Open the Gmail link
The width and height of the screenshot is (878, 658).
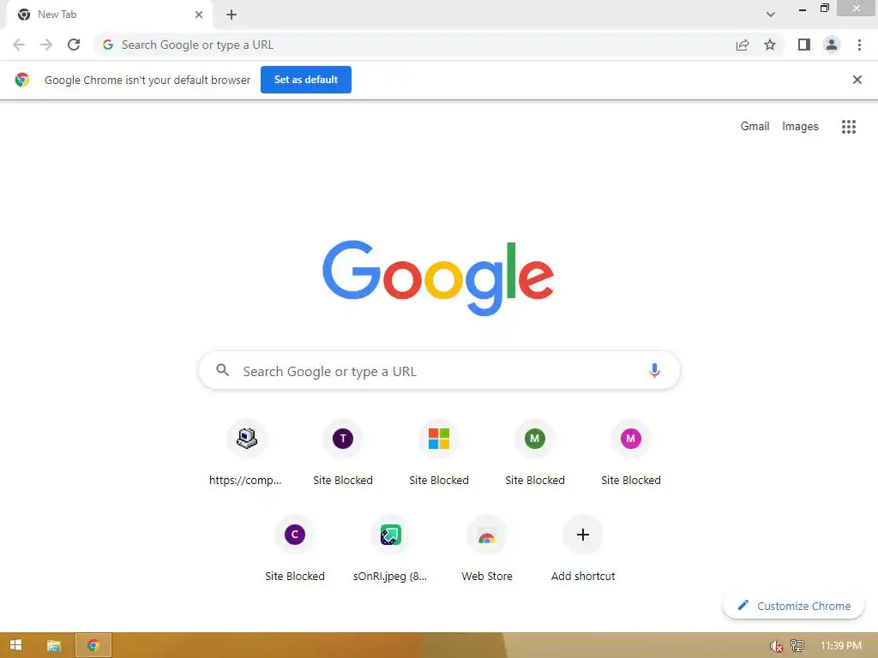[x=755, y=127]
